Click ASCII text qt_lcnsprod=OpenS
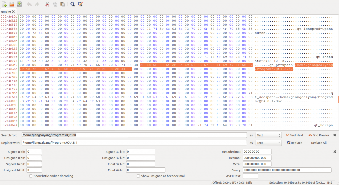The image size is (339, 185). click(315, 29)
